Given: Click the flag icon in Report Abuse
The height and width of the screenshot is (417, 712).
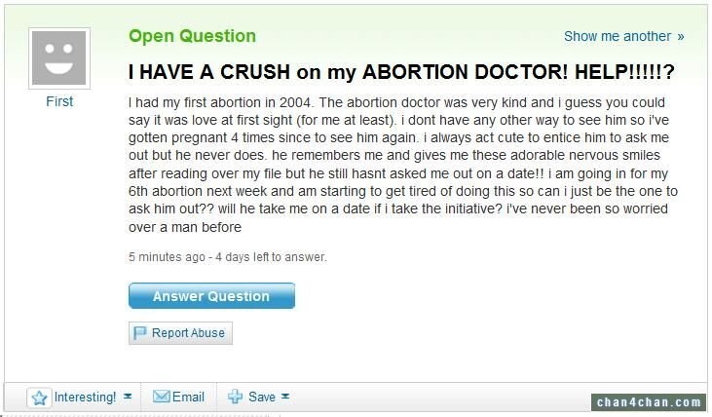Looking at the screenshot, I should click(x=139, y=333).
